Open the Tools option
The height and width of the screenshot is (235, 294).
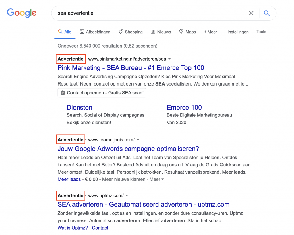click(x=261, y=32)
